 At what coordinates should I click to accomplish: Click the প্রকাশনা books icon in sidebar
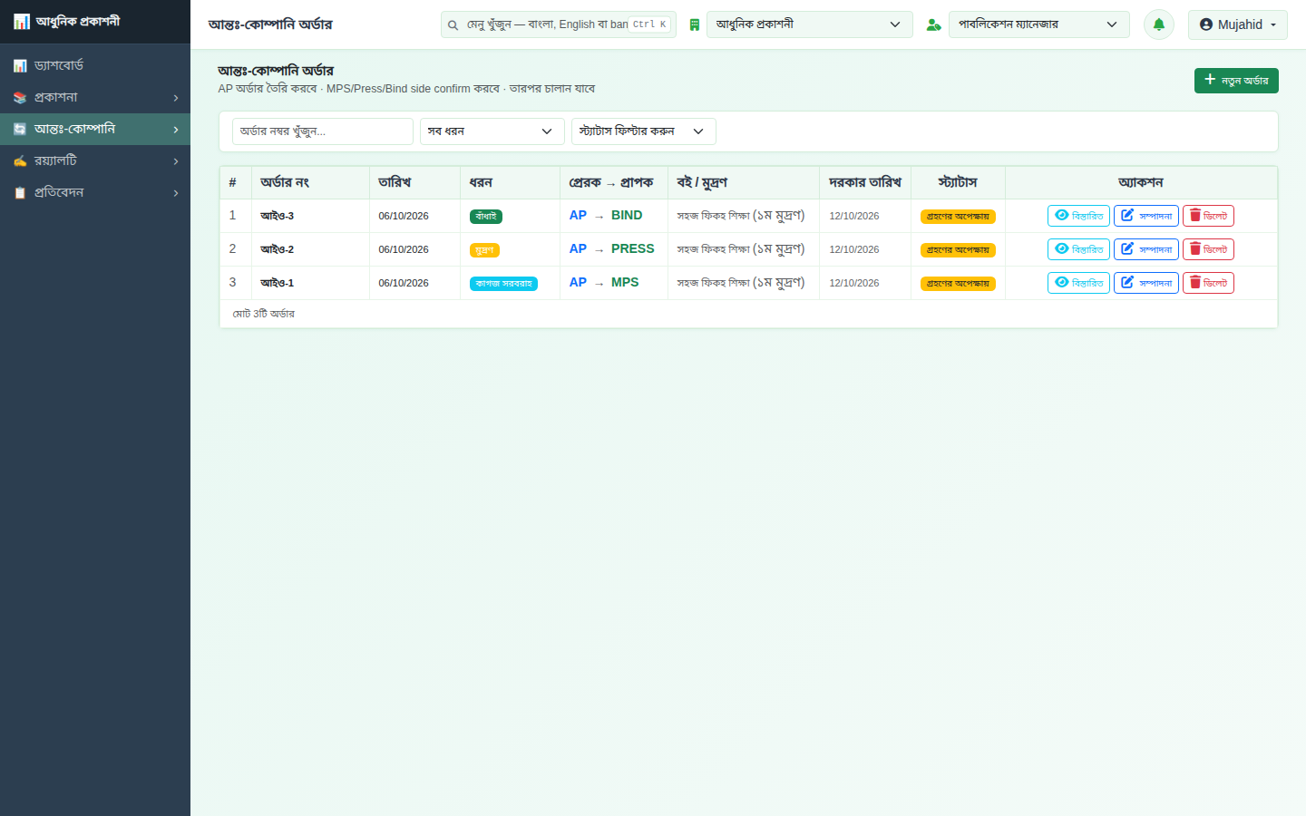click(x=20, y=97)
